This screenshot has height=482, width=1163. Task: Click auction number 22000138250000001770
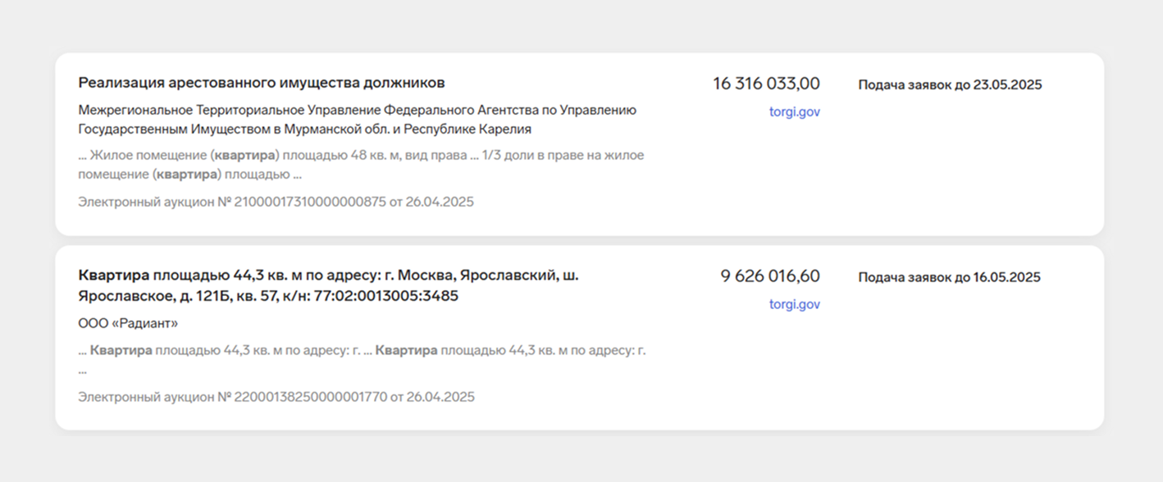click(311, 397)
